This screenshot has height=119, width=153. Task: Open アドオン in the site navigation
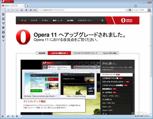[45, 20]
